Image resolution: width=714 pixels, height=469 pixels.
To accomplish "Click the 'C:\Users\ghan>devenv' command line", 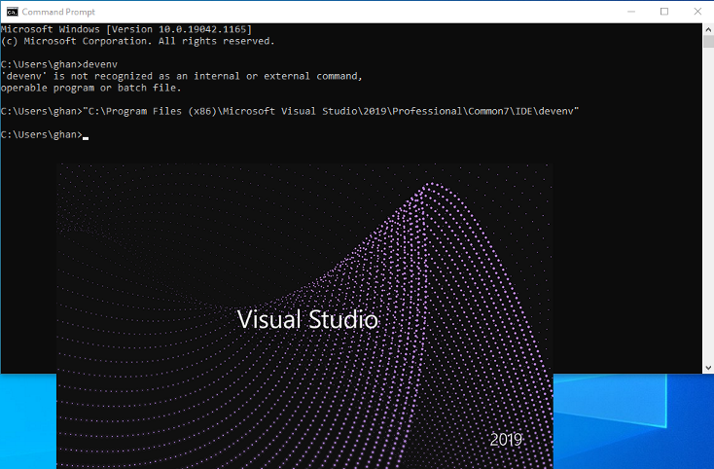I will coord(59,64).
